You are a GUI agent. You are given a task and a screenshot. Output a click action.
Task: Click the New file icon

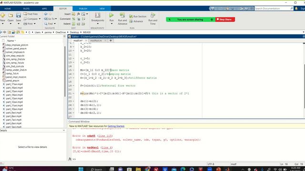[3, 16]
